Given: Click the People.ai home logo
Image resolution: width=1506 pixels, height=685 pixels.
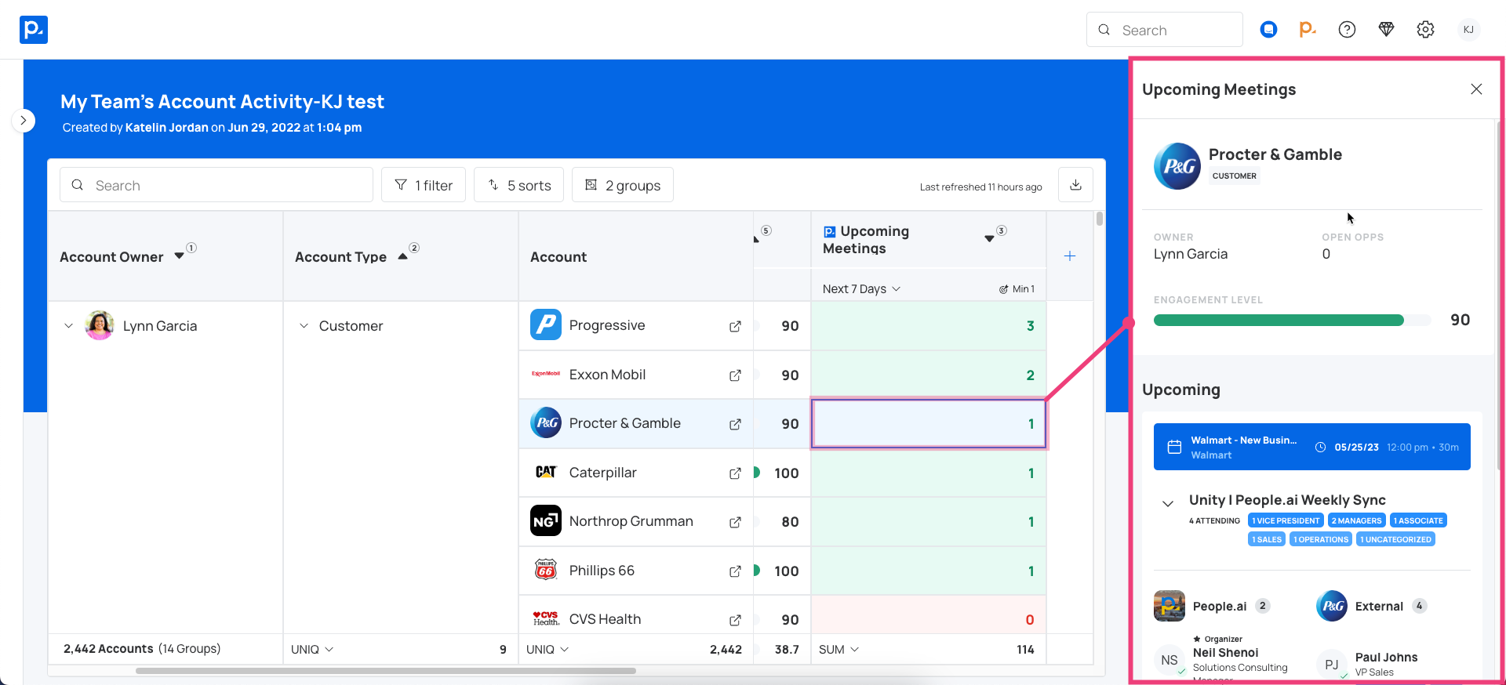Looking at the screenshot, I should point(34,30).
